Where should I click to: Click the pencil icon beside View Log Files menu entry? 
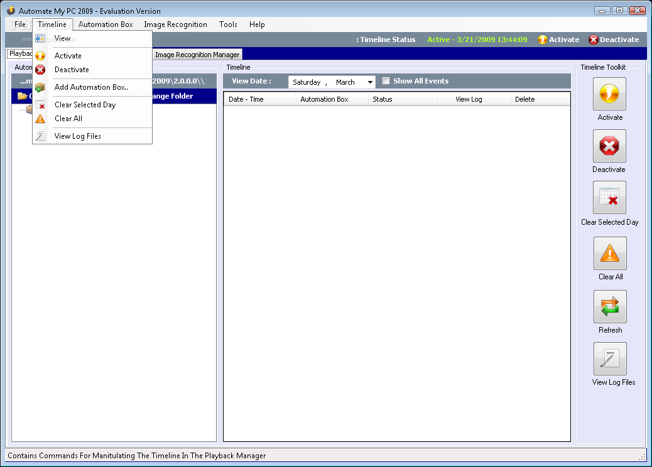(x=40, y=136)
